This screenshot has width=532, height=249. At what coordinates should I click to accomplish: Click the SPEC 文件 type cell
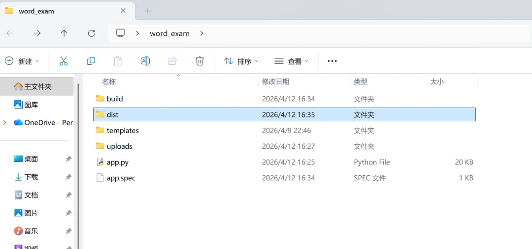pyautogui.click(x=369, y=178)
